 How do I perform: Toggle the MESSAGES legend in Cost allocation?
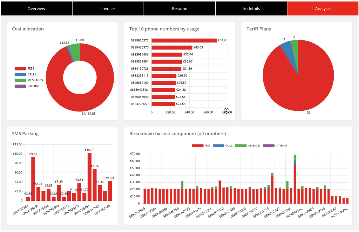point(29,80)
